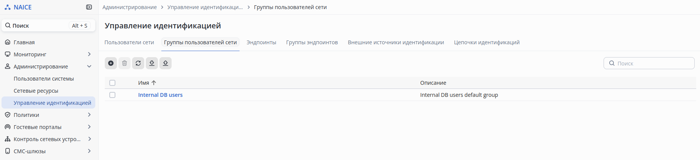Click the trash delete icon in toolbar
This screenshot has height=160, width=700.
point(125,63)
